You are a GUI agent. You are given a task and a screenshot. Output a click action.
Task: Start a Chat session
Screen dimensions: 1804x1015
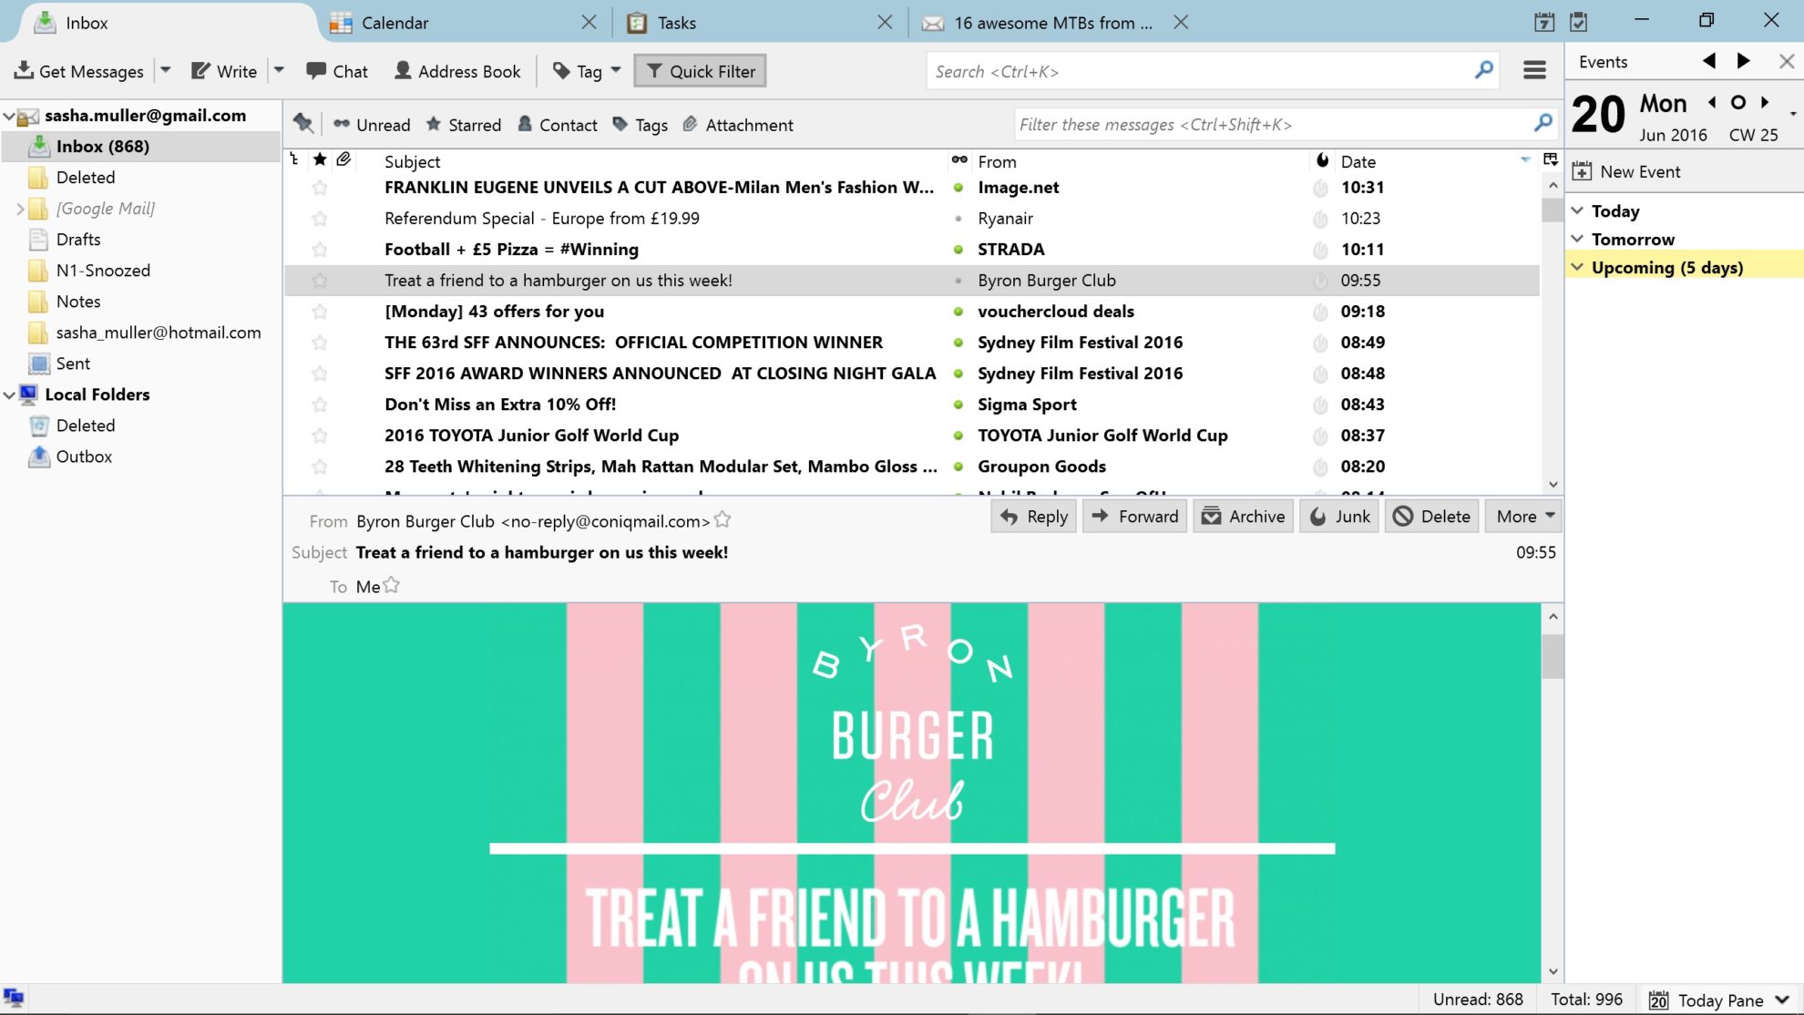tap(336, 70)
